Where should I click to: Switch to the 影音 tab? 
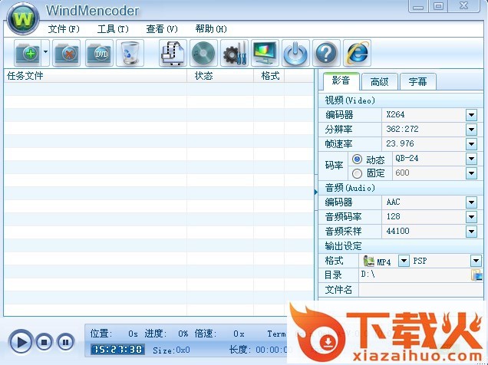click(x=341, y=81)
